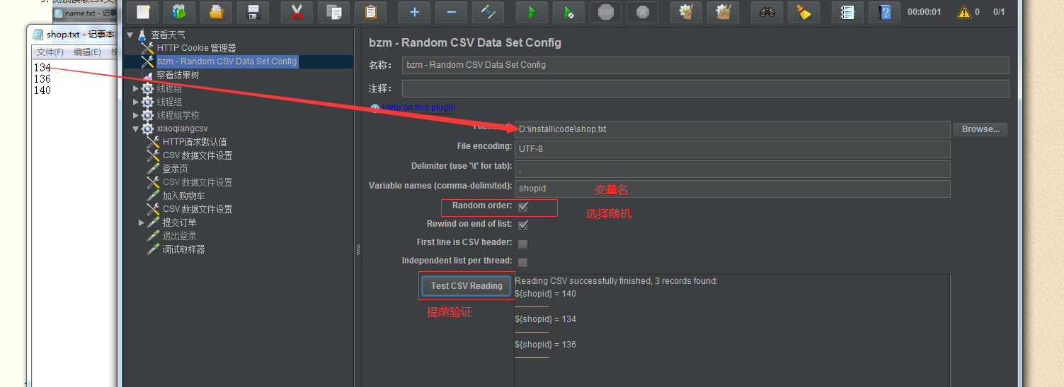
Task: Click the yellow warning triangle log icon
Action: pyautogui.click(x=963, y=12)
